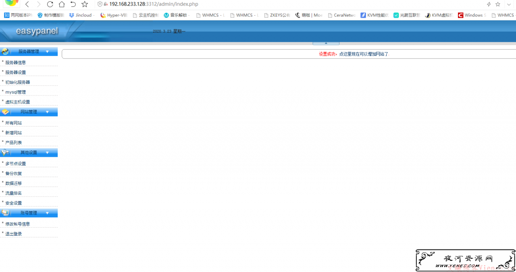Click 退出登录 to log out
516x272 pixels.
click(14, 234)
